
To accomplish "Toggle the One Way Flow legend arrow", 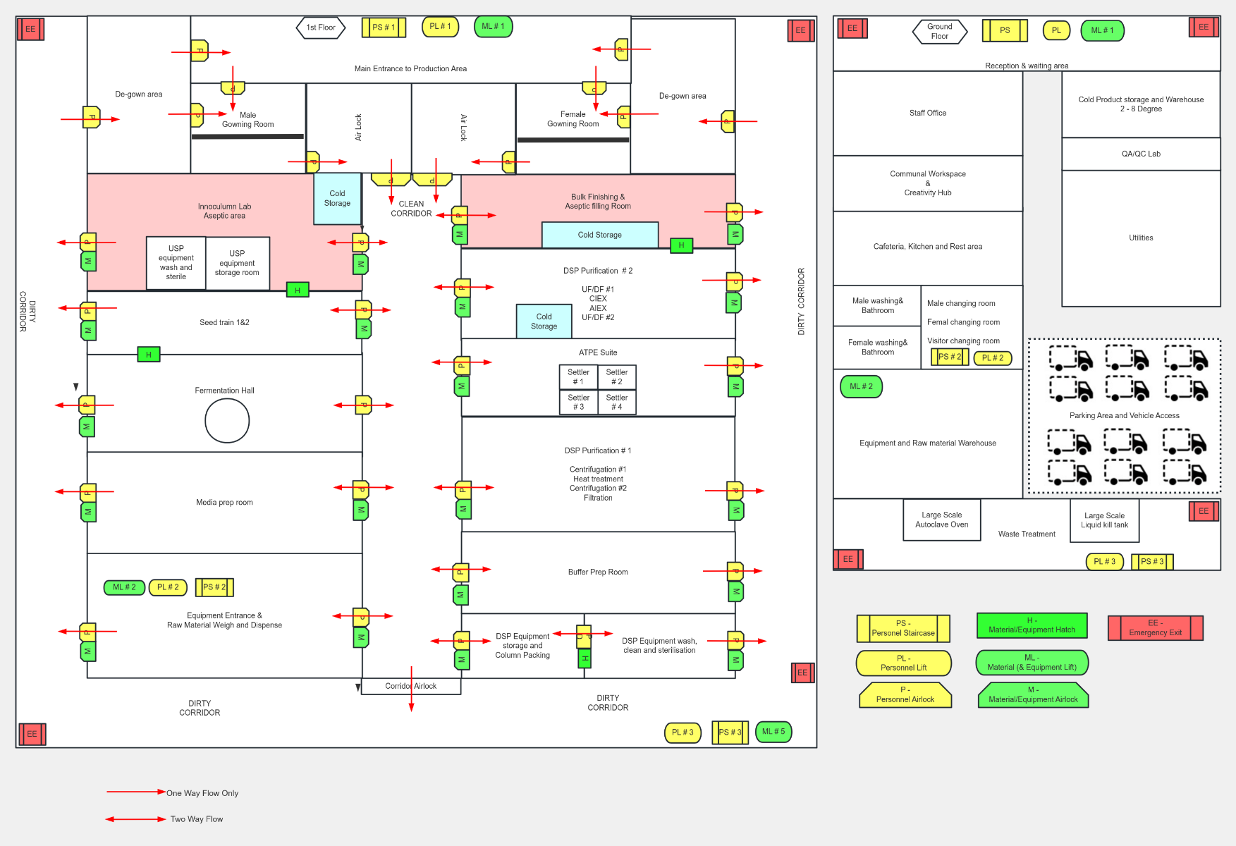I will (134, 792).
